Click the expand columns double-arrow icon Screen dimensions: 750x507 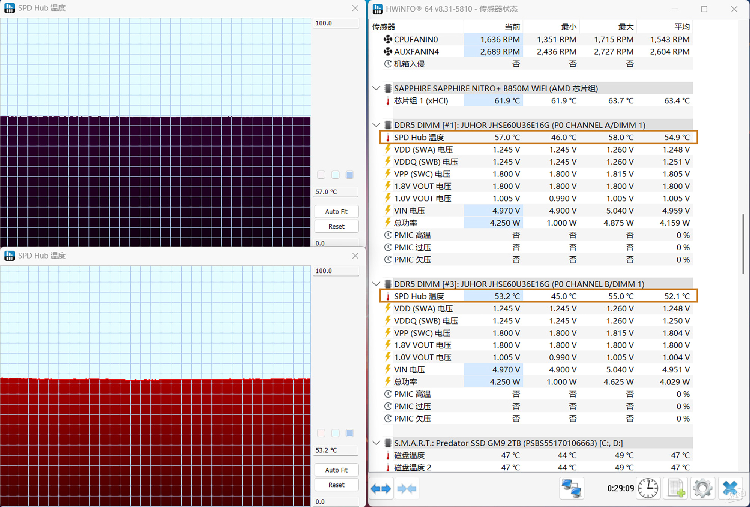(x=381, y=488)
